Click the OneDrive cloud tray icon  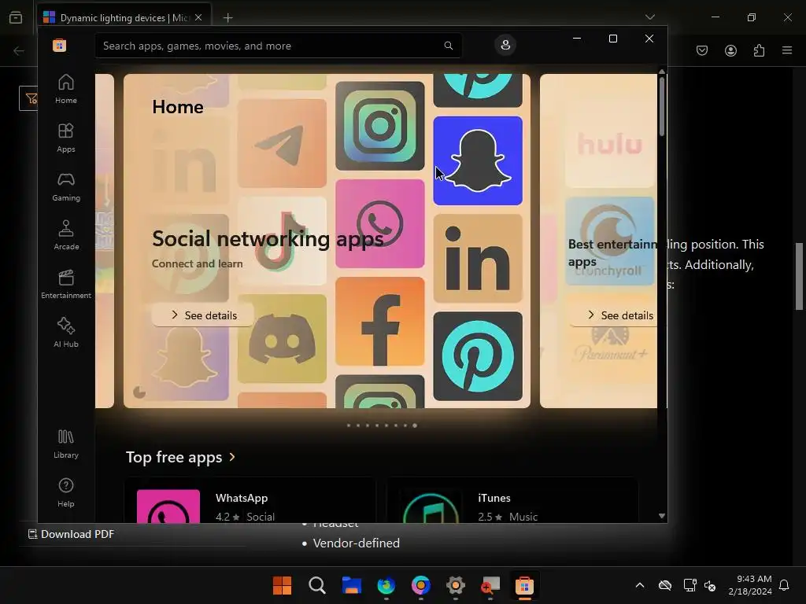pyautogui.click(x=664, y=585)
